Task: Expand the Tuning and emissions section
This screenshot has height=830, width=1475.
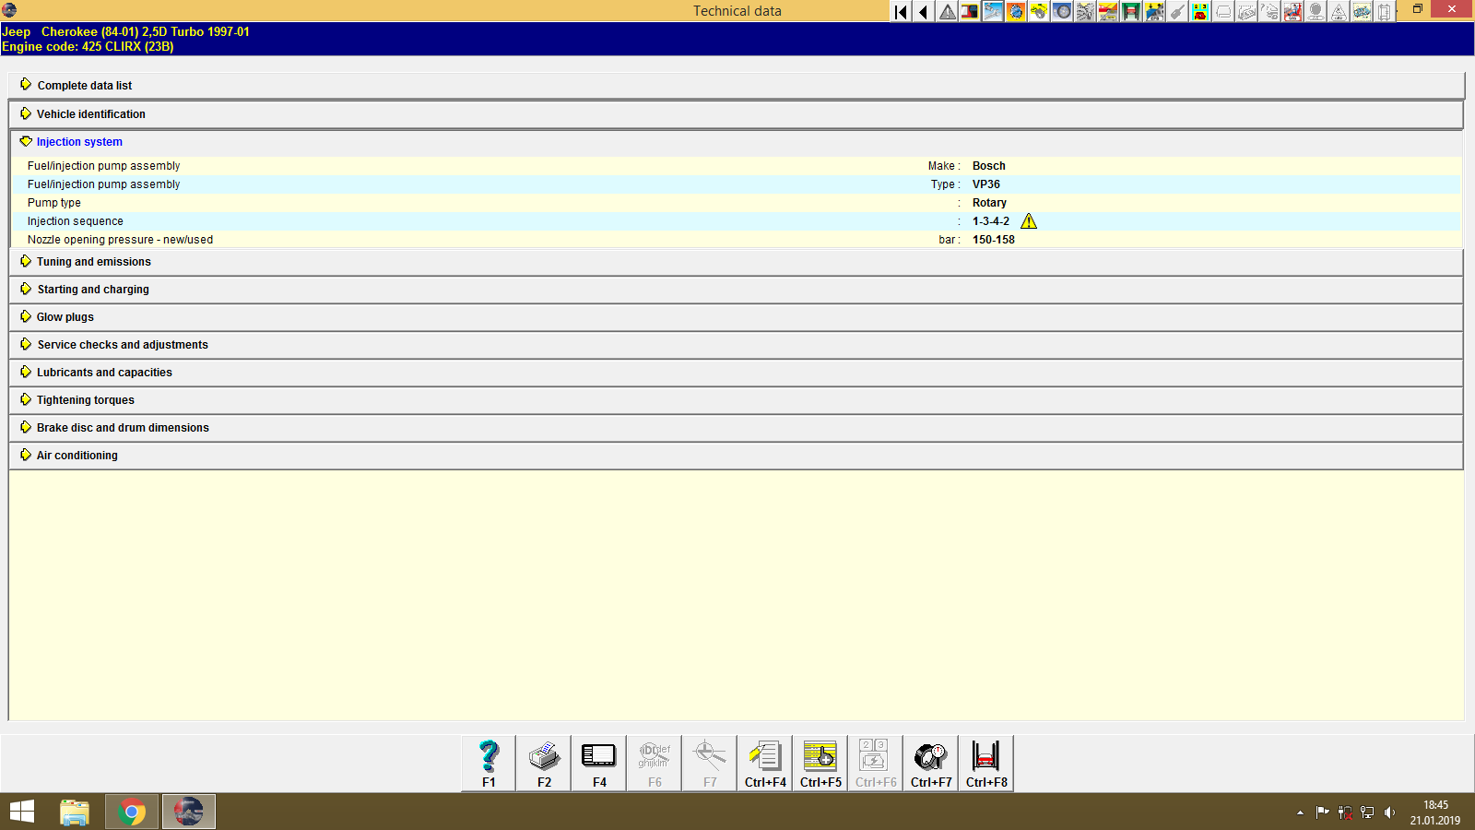Action: pos(92,261)
